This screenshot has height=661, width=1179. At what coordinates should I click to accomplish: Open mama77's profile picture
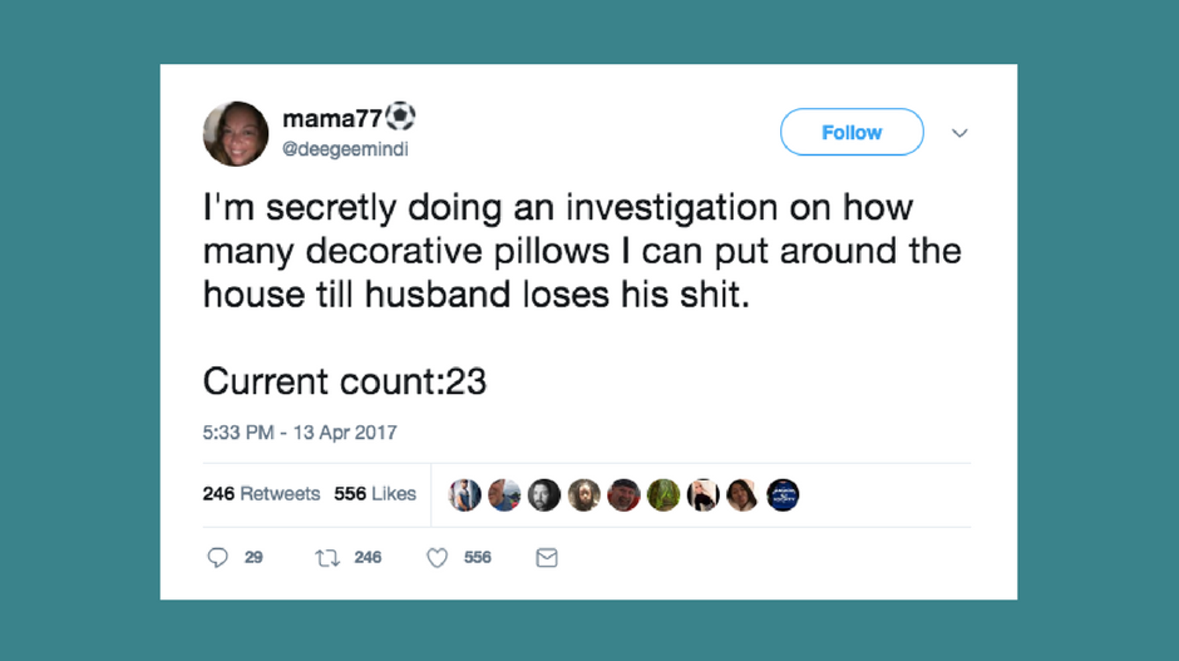[x=235, y=133]
